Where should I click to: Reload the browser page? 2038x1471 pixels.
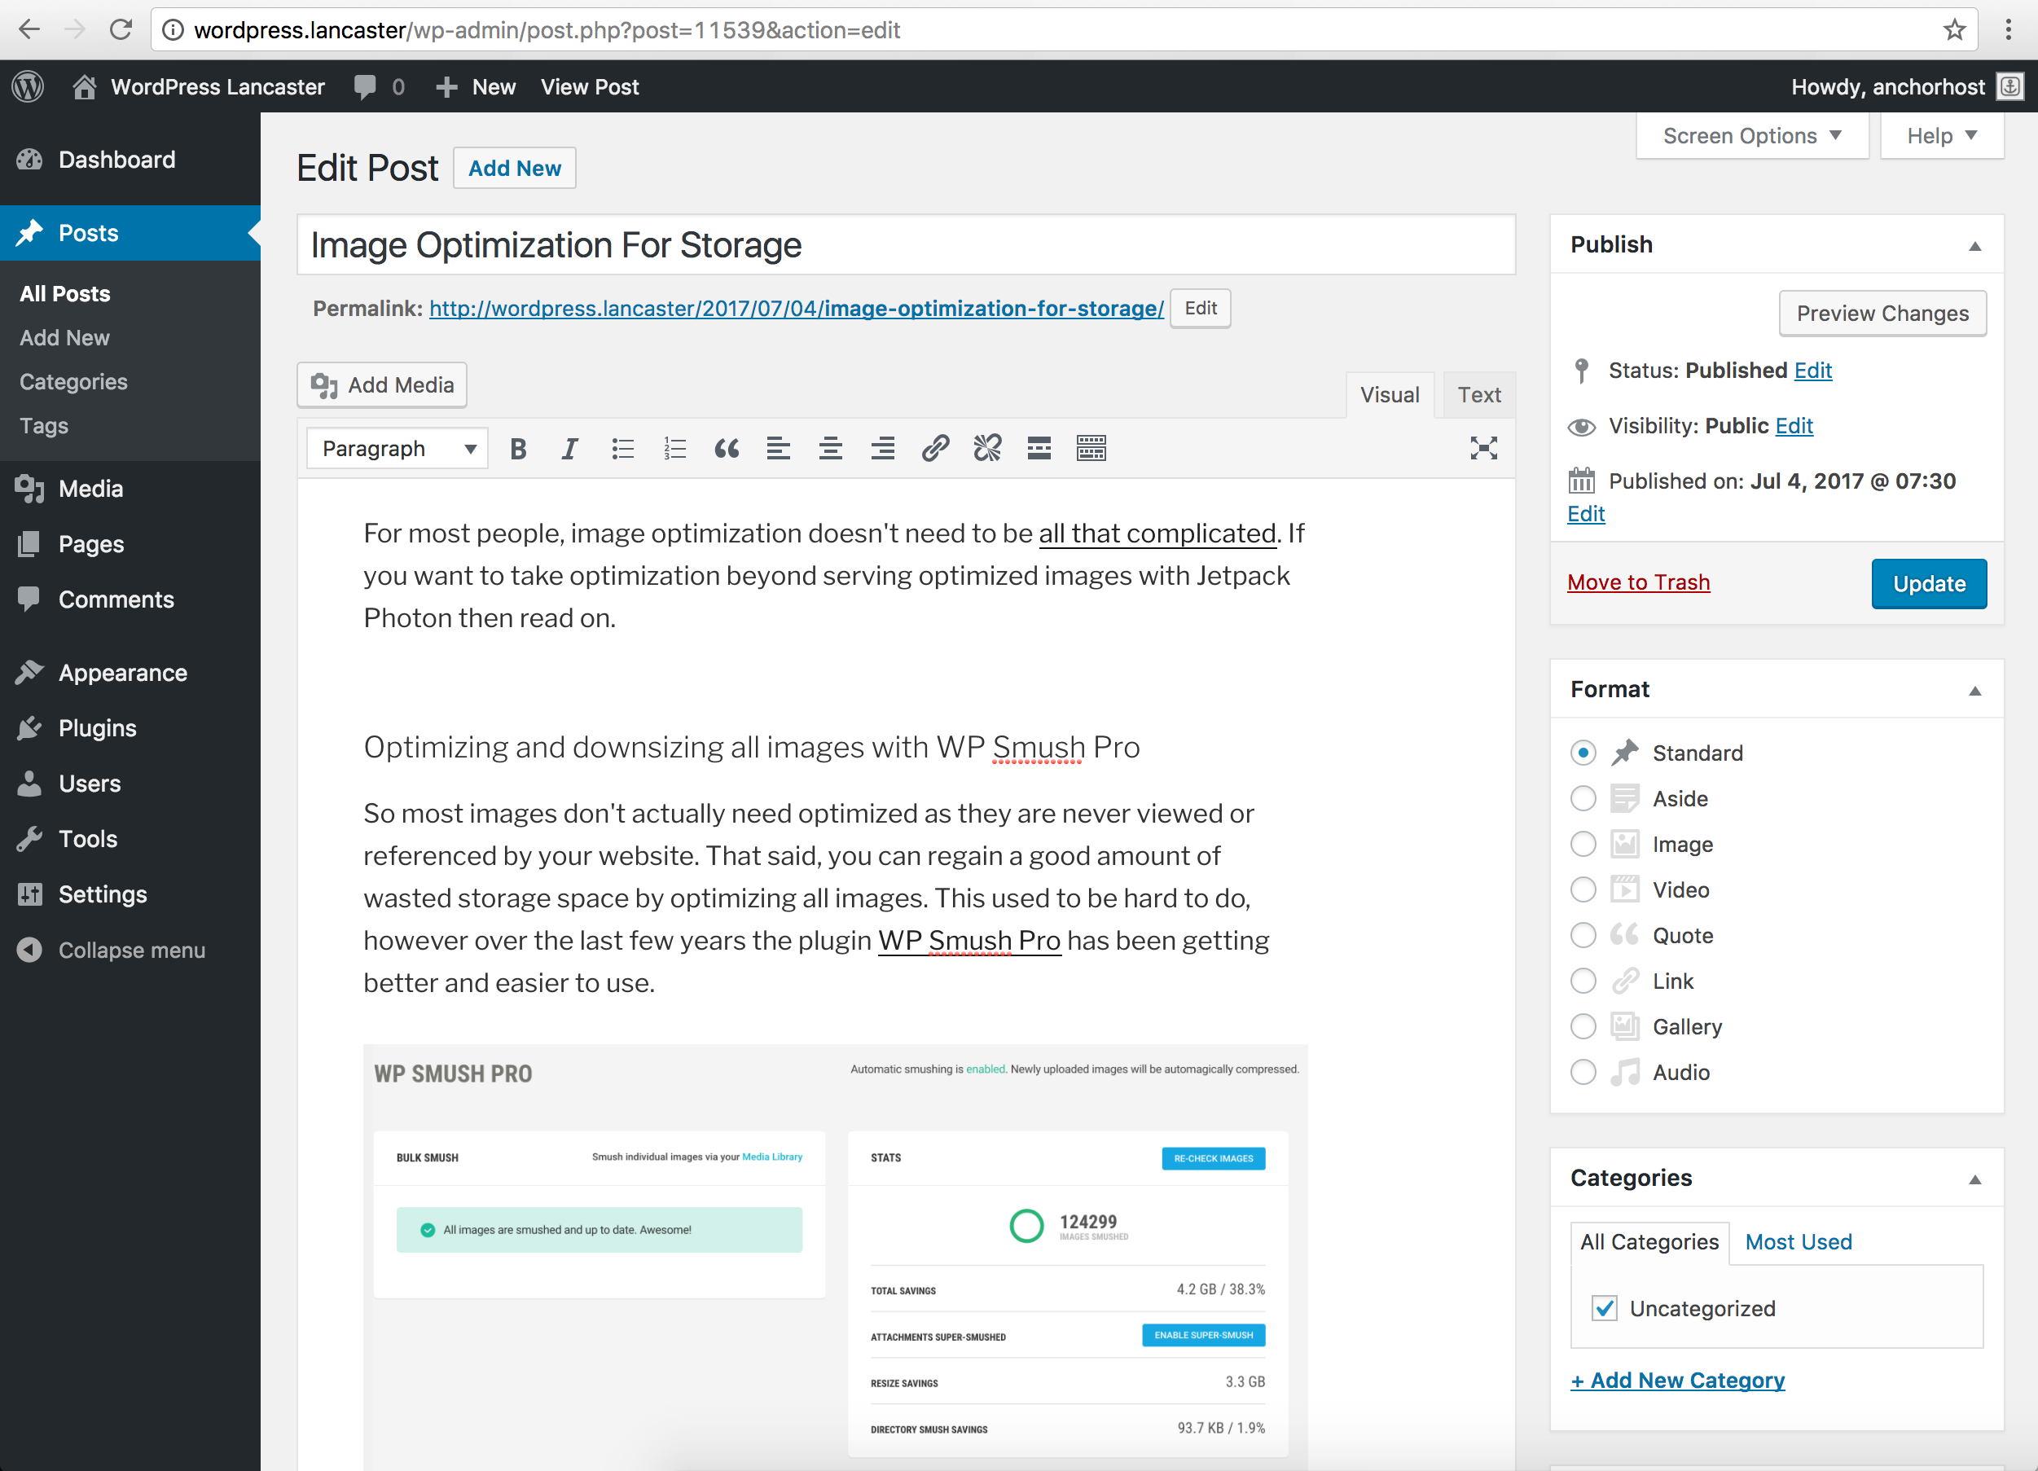pos(121,29)
